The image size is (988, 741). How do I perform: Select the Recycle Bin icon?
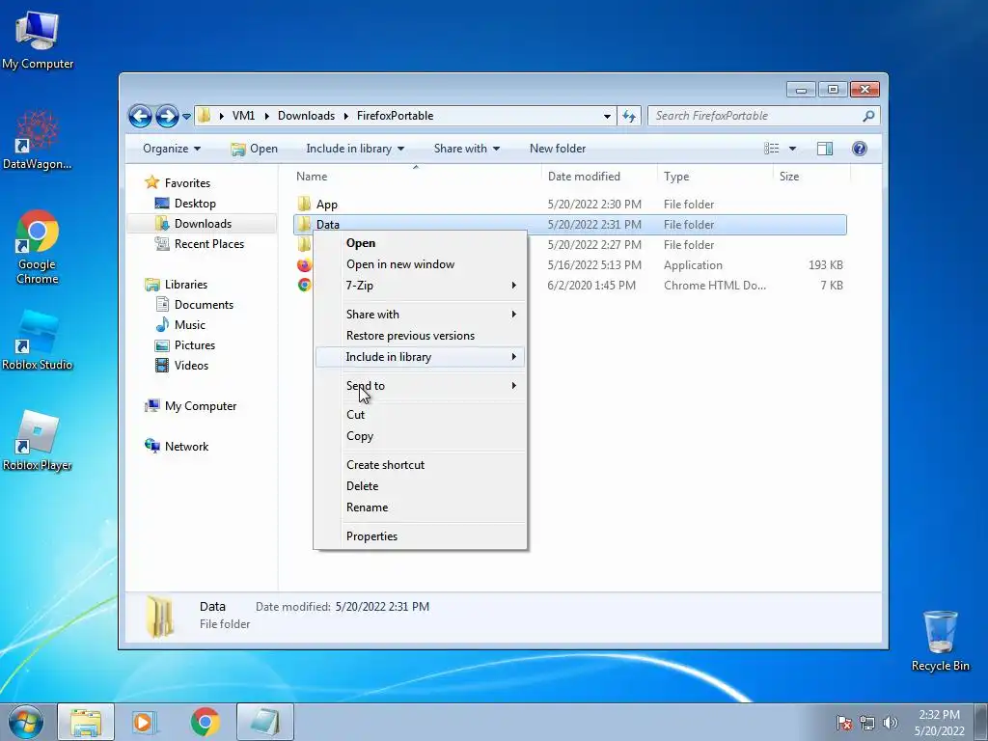coord(940,641)
